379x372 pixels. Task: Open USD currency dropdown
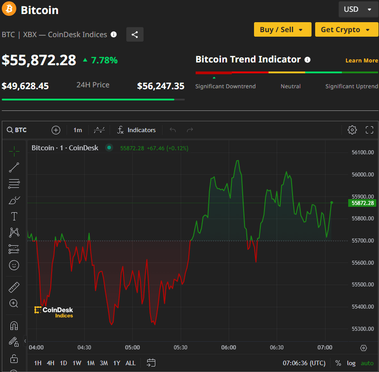tap(358, 10)
